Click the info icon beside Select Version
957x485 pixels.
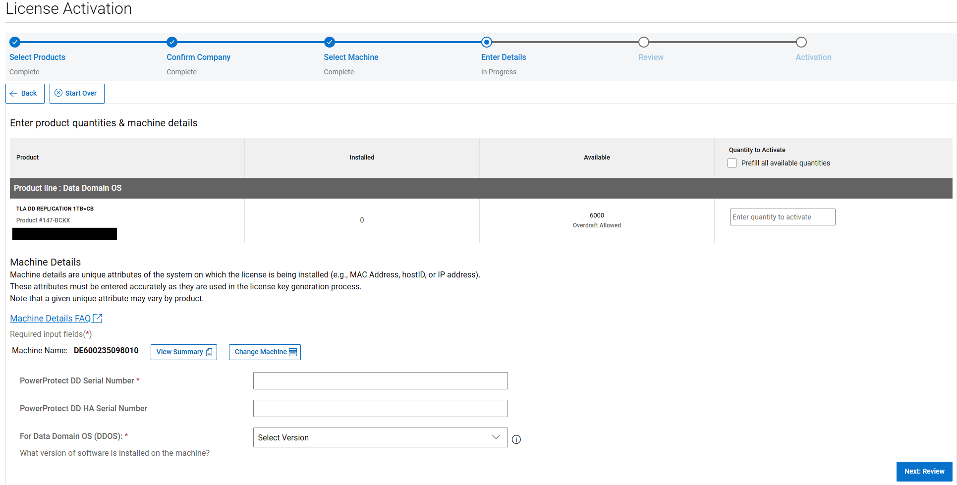[x=516, y=439]
